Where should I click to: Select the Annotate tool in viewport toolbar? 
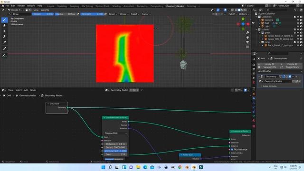click(4, 56)
